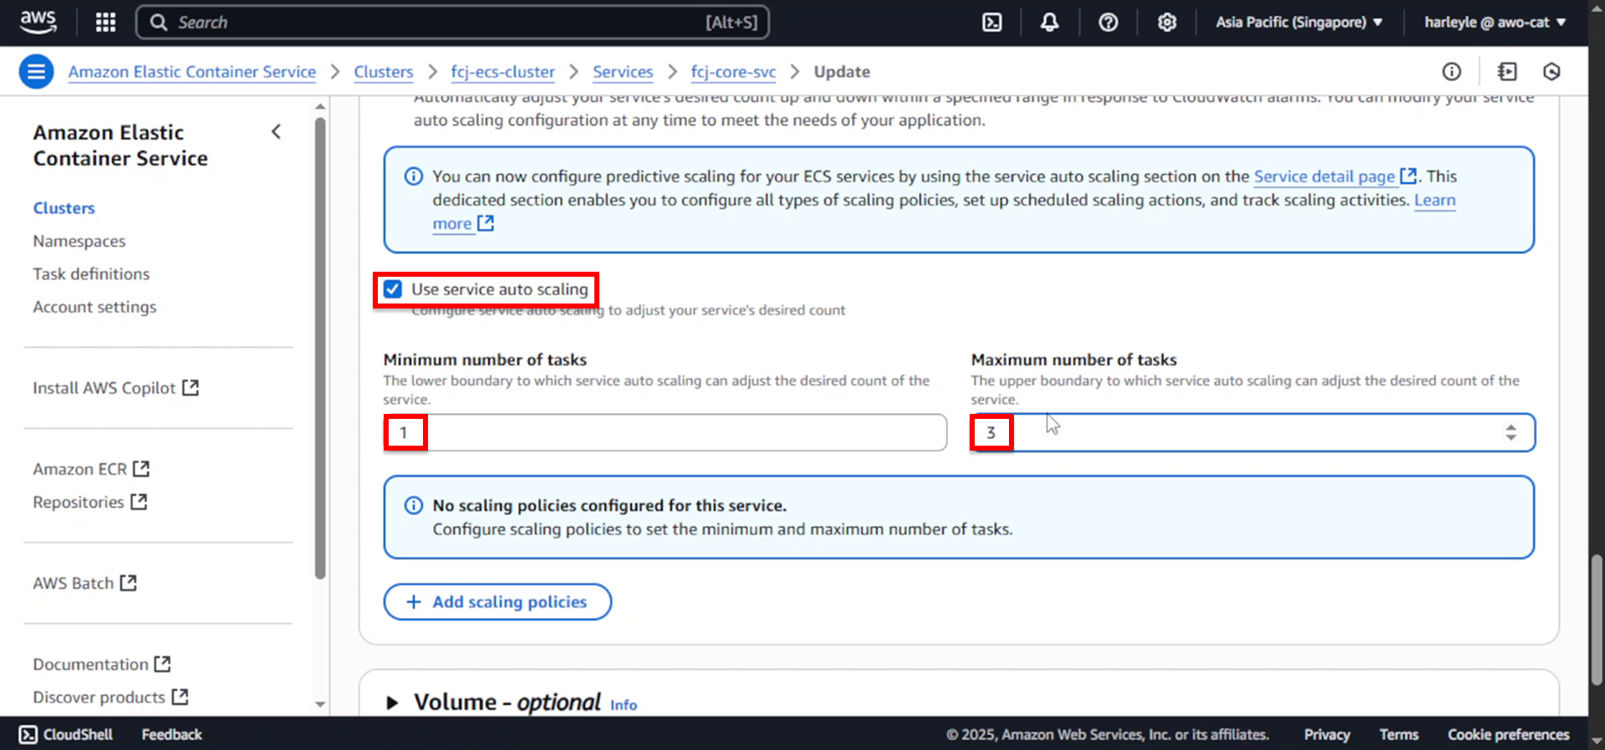The image size is (1605, 750).
Task: Open the harleyle @ awo-cat account menu
Action: [1495, 23]
